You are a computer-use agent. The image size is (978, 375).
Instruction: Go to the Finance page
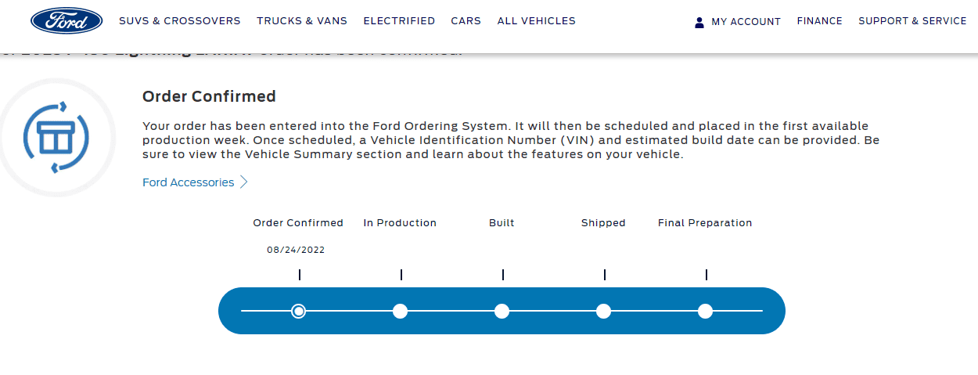[819, 21]
